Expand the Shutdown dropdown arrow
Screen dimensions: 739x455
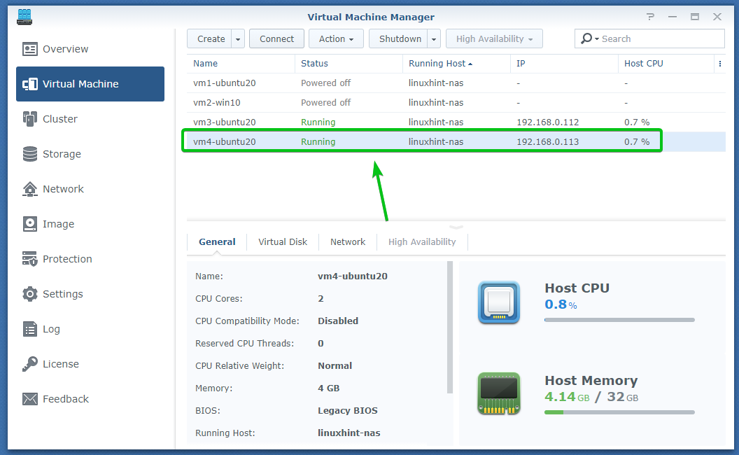[x=435, y=39]
